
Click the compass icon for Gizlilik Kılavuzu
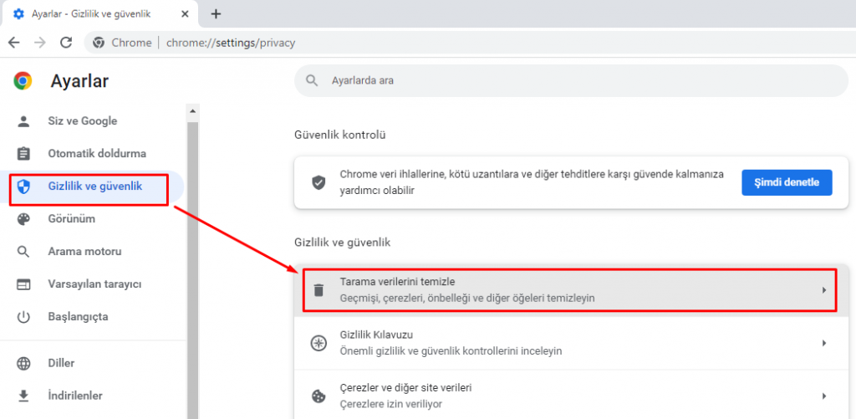point(318,343)
